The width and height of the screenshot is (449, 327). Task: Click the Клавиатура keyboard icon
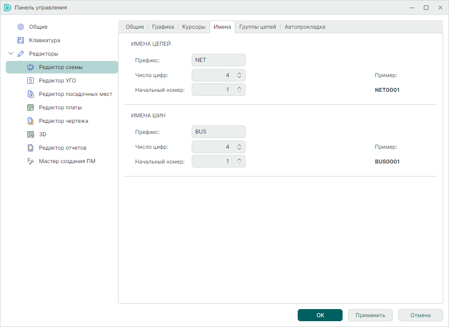click(x=20, y=40)
